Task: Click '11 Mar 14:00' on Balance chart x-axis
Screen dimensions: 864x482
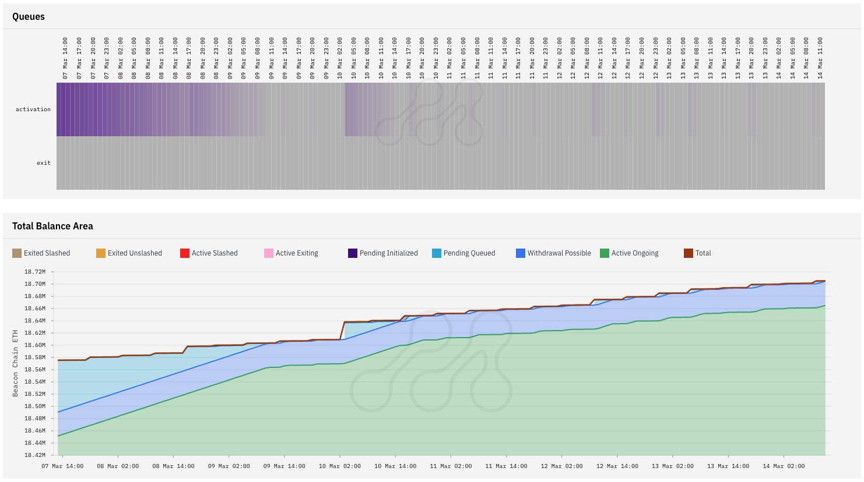Action: click(506, 466)
